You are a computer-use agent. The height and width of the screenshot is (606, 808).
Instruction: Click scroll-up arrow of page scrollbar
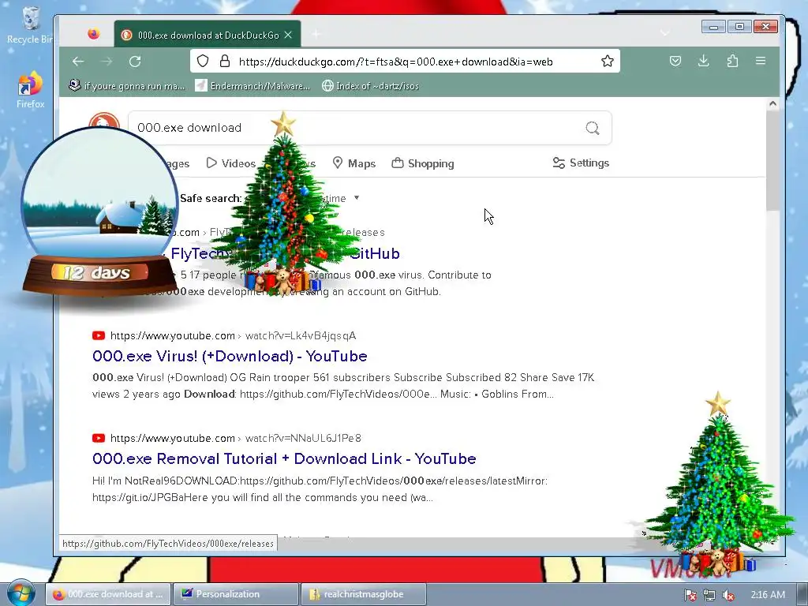point(772,103)
